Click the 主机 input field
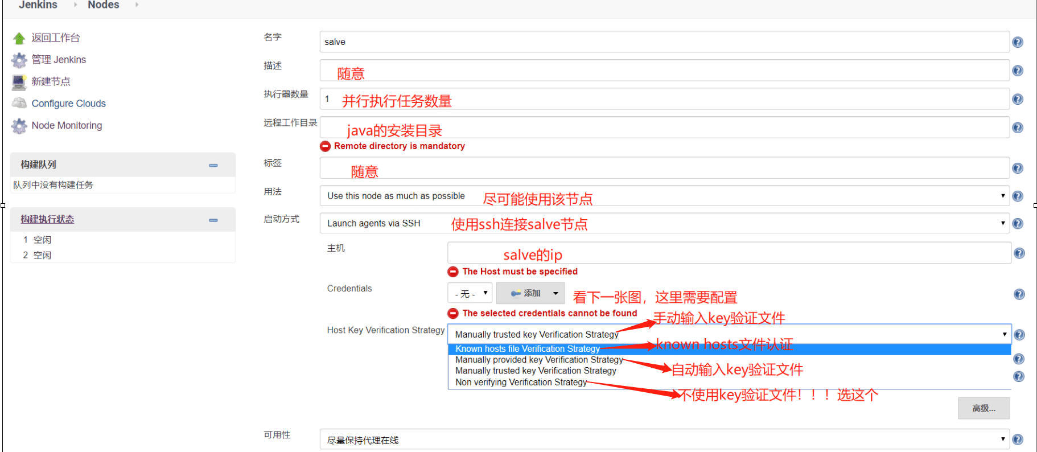1037x452 pixels. pos(729,253)
